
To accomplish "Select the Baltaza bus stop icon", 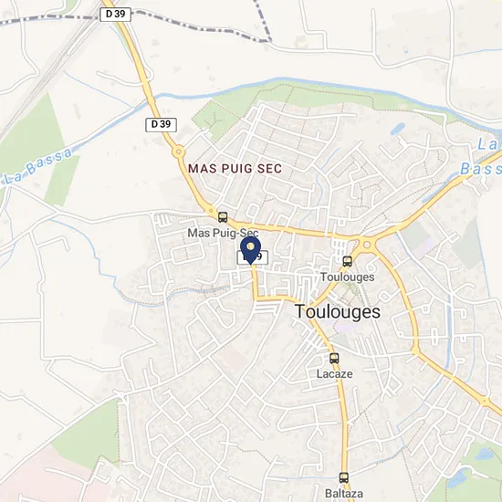I will 343,478.
